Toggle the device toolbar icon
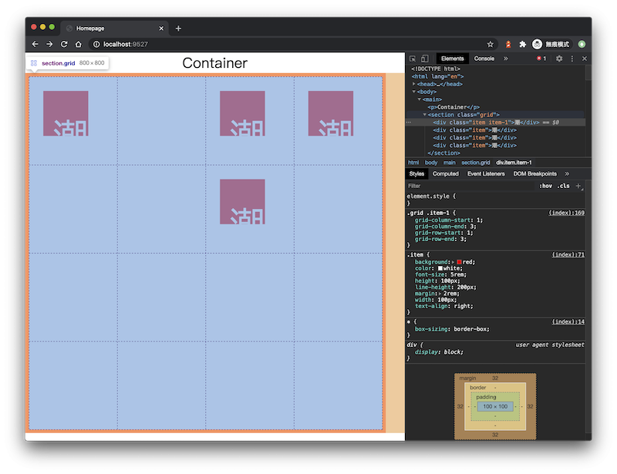Screen dimensions: 617x474 coord(425,59)
